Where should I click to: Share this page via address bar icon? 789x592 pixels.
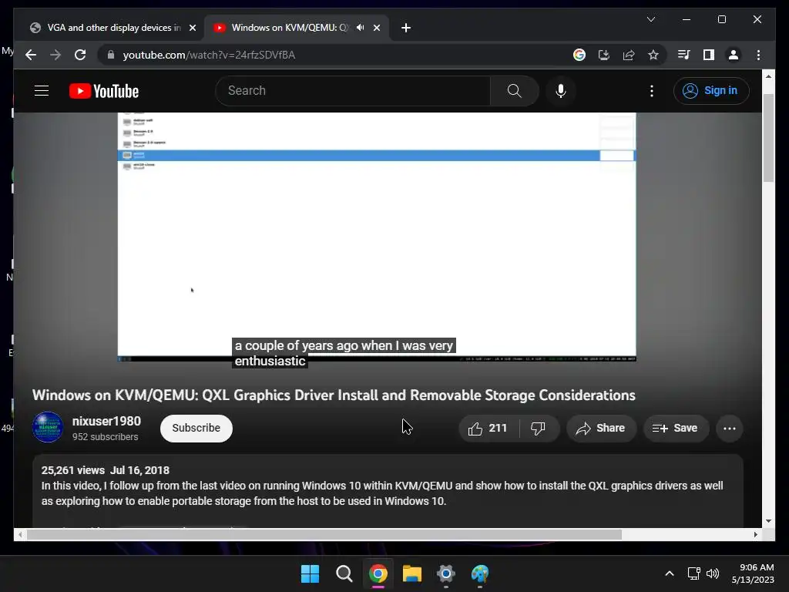[629, 55]
